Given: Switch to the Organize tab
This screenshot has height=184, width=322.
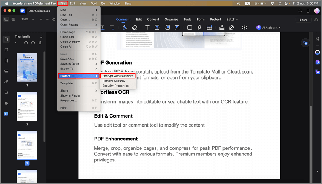Looking at the screenshot, I should [x=171, y=19].
